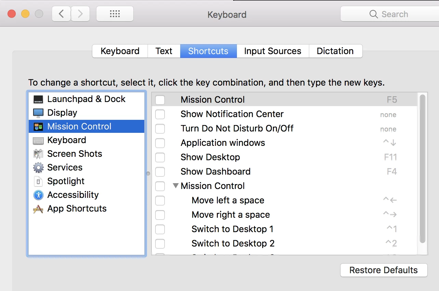The width and height of the screenshot is (439, 291).
Task: Select the Display icon in sidebar
Action: (38, 113)
